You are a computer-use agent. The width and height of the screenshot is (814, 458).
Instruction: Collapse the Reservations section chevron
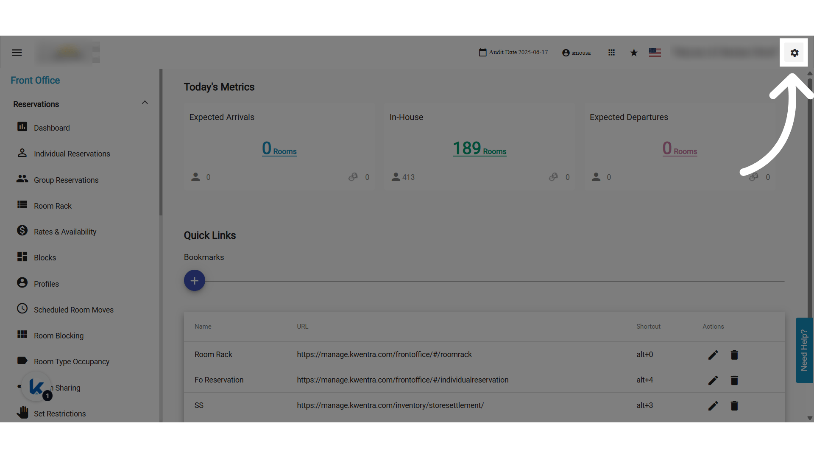(145, 103)
